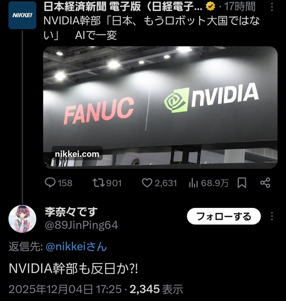Screen dimensions: 286x301
Task: Click the 李奈々です display name
Action: pyautogui.click(x=71, y=212)
